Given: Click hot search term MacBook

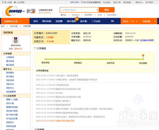Looking at the screenshot, I should (x=76, y=15).
